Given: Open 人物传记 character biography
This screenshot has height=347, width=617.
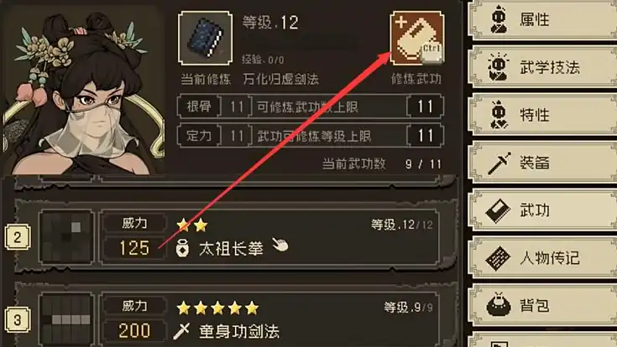Looking at the screenshot, I should pos(543,258).
